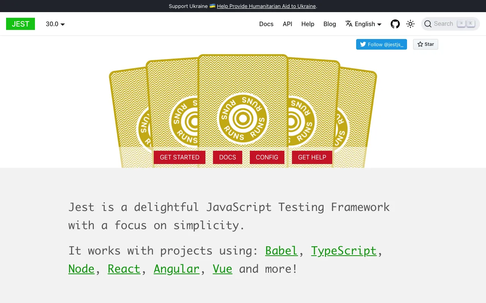Click the language translation icon
This screenshot has height=303, width=486.
coord(349,23)
